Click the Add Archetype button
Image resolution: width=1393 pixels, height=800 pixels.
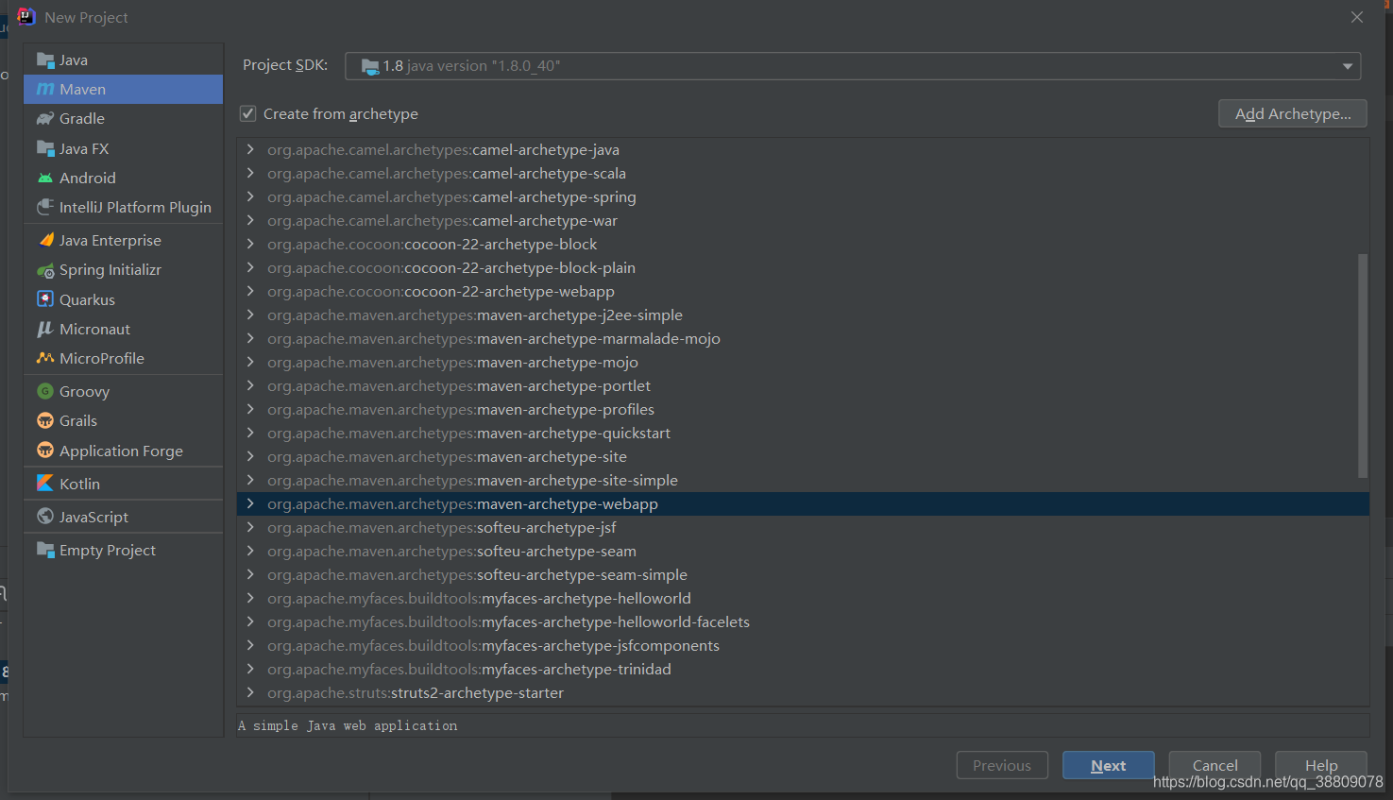[1293, 114]
